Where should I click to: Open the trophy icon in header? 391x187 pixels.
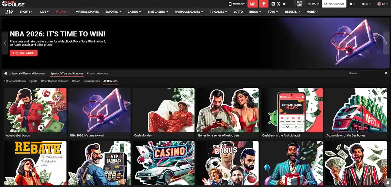pyautogui.click(x=263, y=4)
